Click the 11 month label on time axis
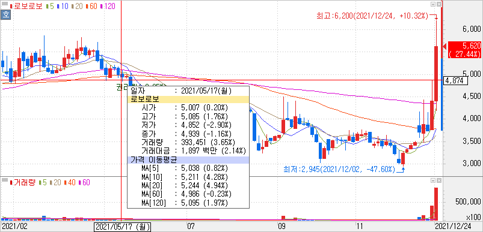Viewport: 483px width, 232px height. point(359,227)
